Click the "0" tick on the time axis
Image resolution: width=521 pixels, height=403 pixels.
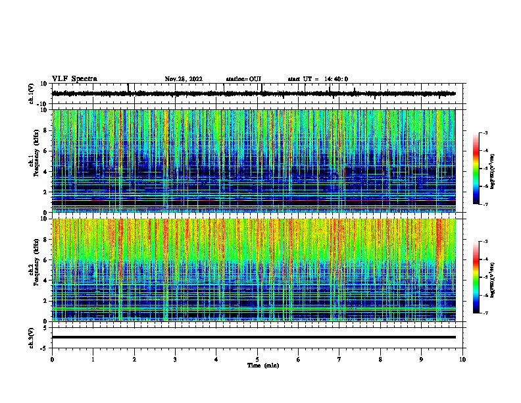pos(52,360)
